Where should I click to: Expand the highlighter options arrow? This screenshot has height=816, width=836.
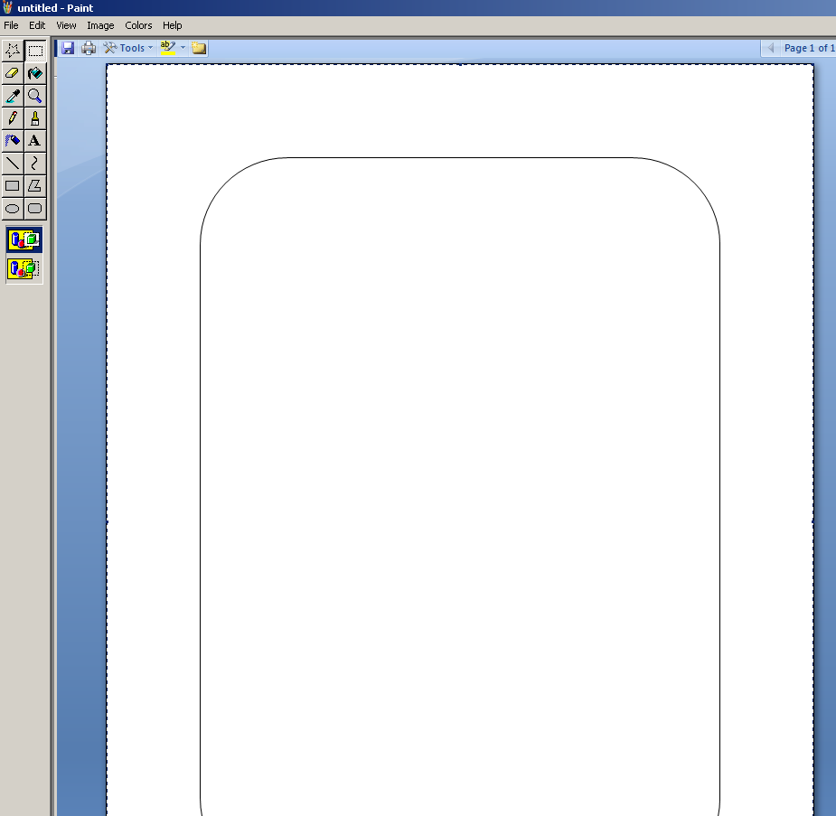tap(183, 48)
